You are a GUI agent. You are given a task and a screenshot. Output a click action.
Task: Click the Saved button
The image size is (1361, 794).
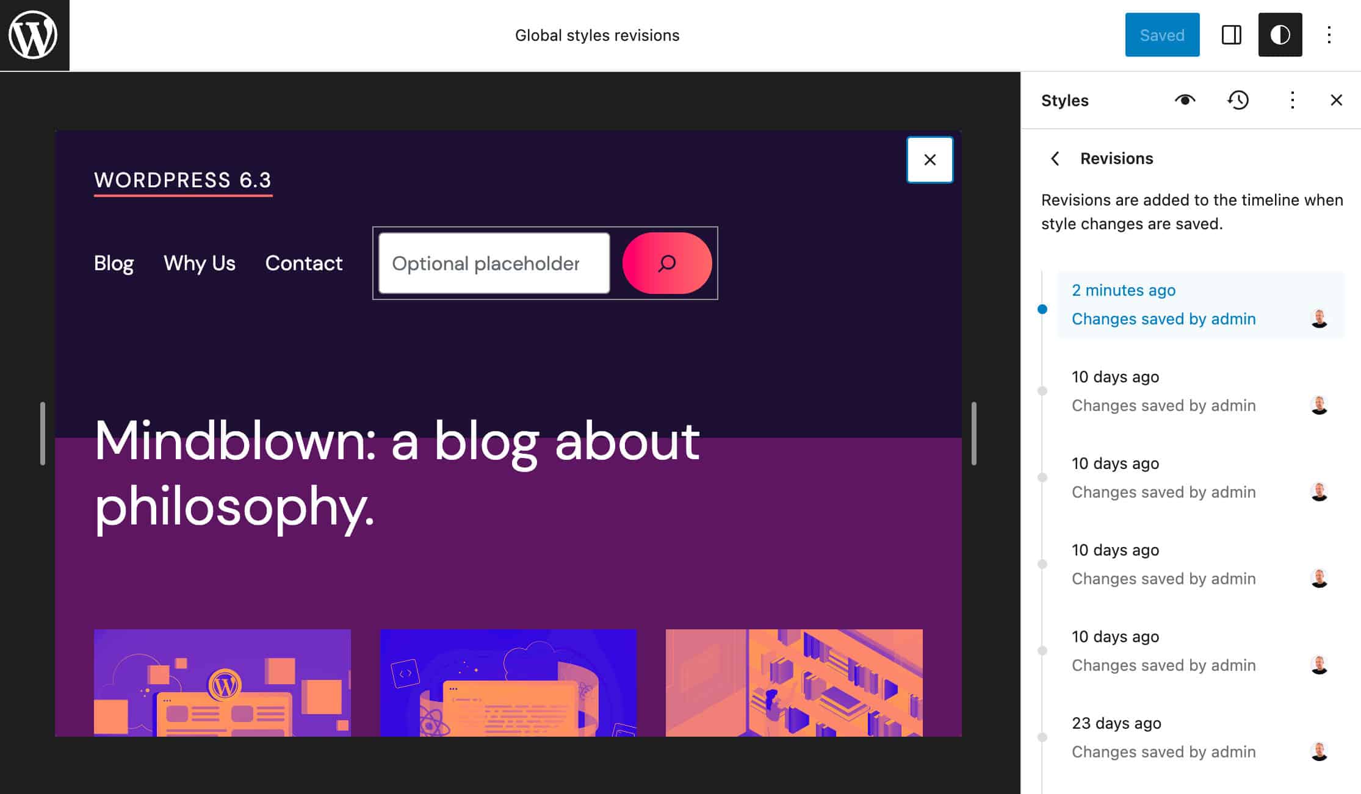tap(1161, 35)
